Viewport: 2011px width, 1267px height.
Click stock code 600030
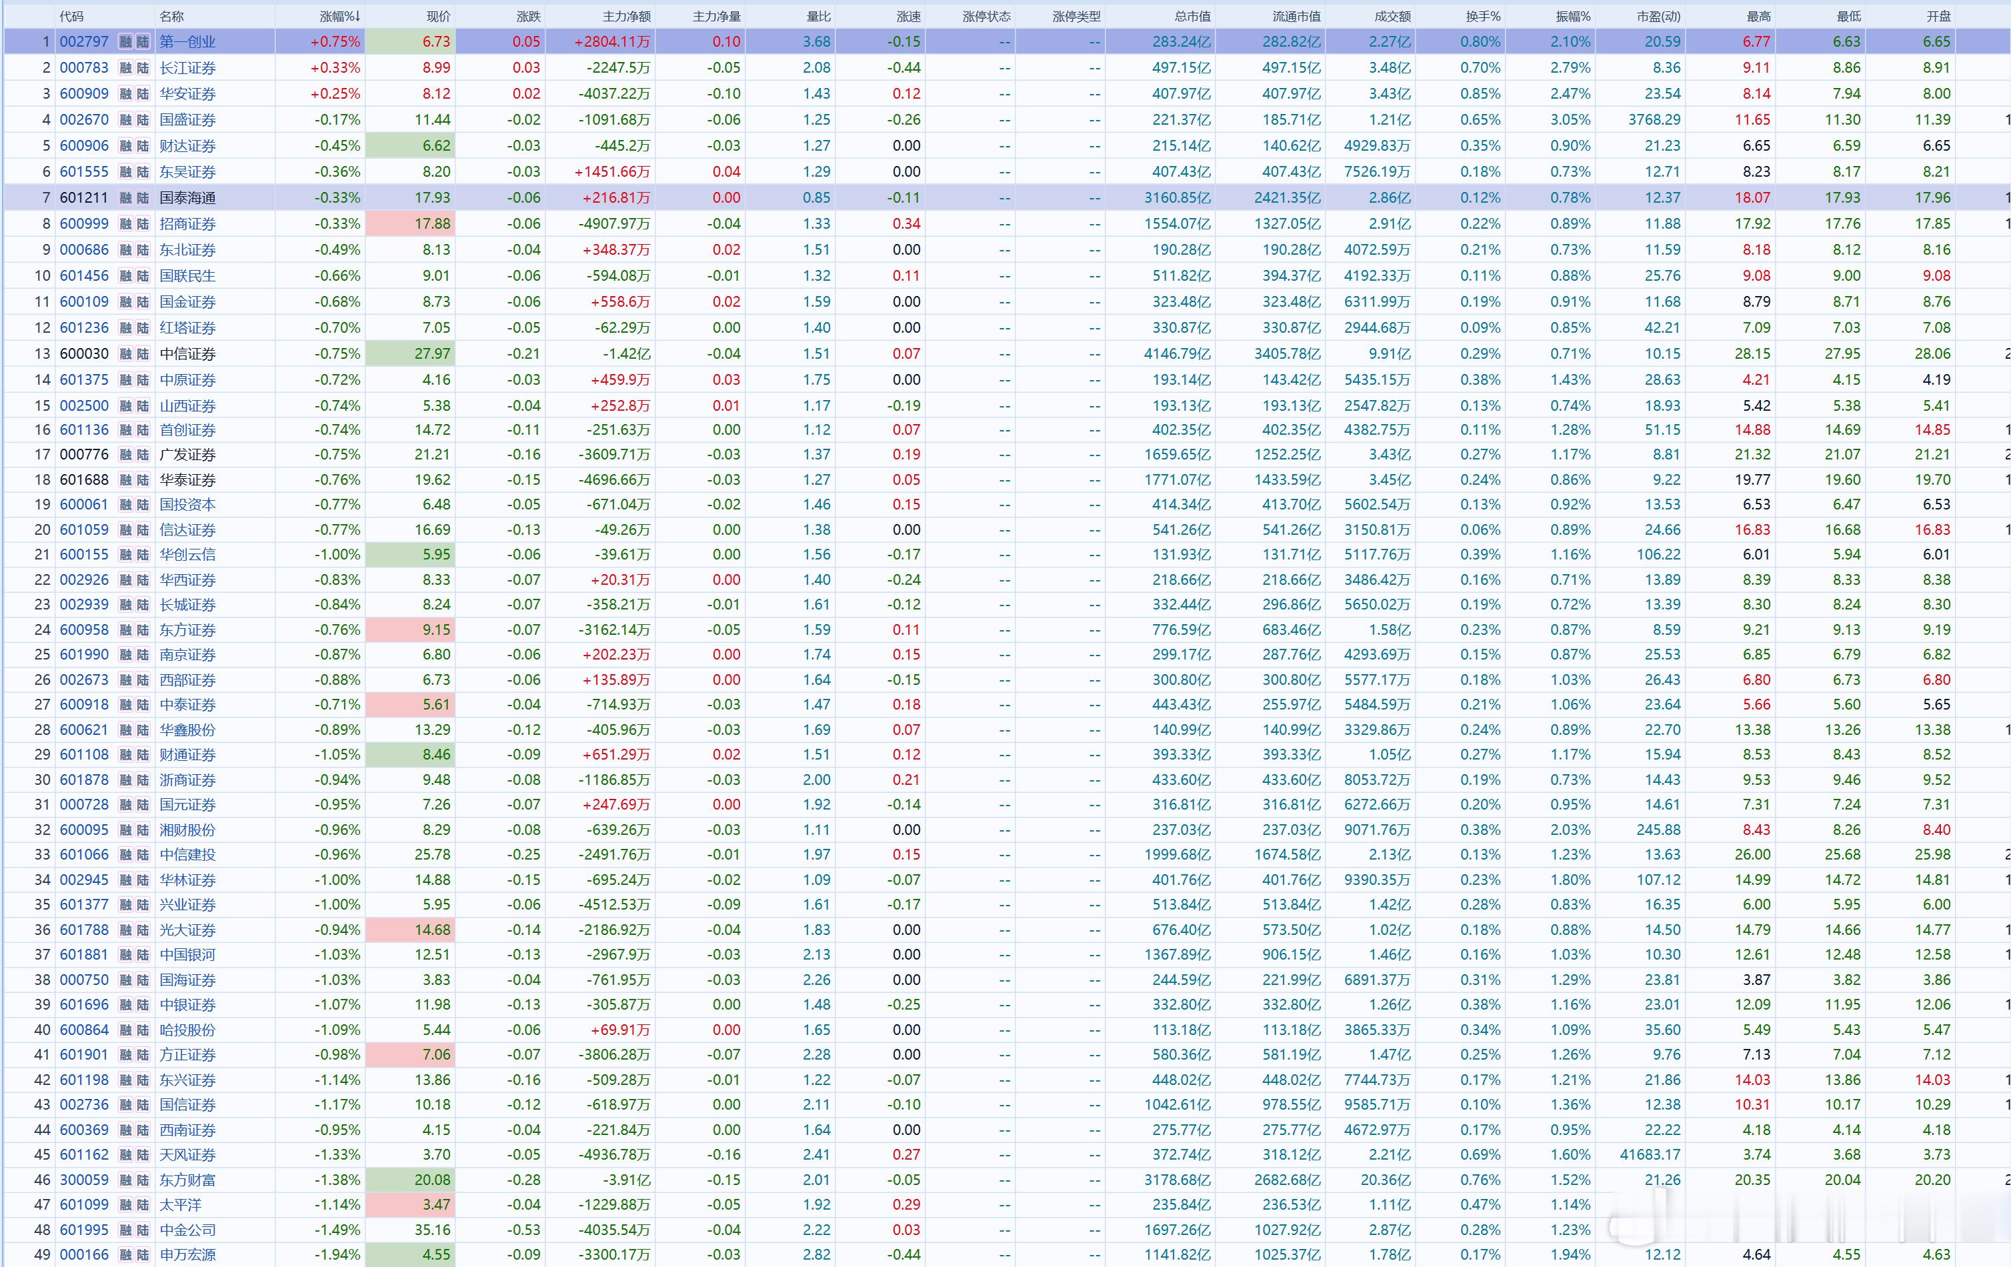[85, 354]
